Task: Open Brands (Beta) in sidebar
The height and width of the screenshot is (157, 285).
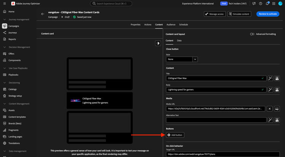Action: pos(15,124)
